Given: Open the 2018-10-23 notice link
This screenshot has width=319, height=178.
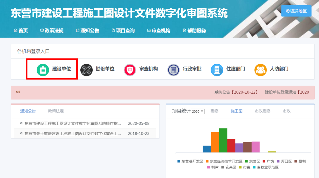Looking at the screenshot, I should tap(72, 133).
